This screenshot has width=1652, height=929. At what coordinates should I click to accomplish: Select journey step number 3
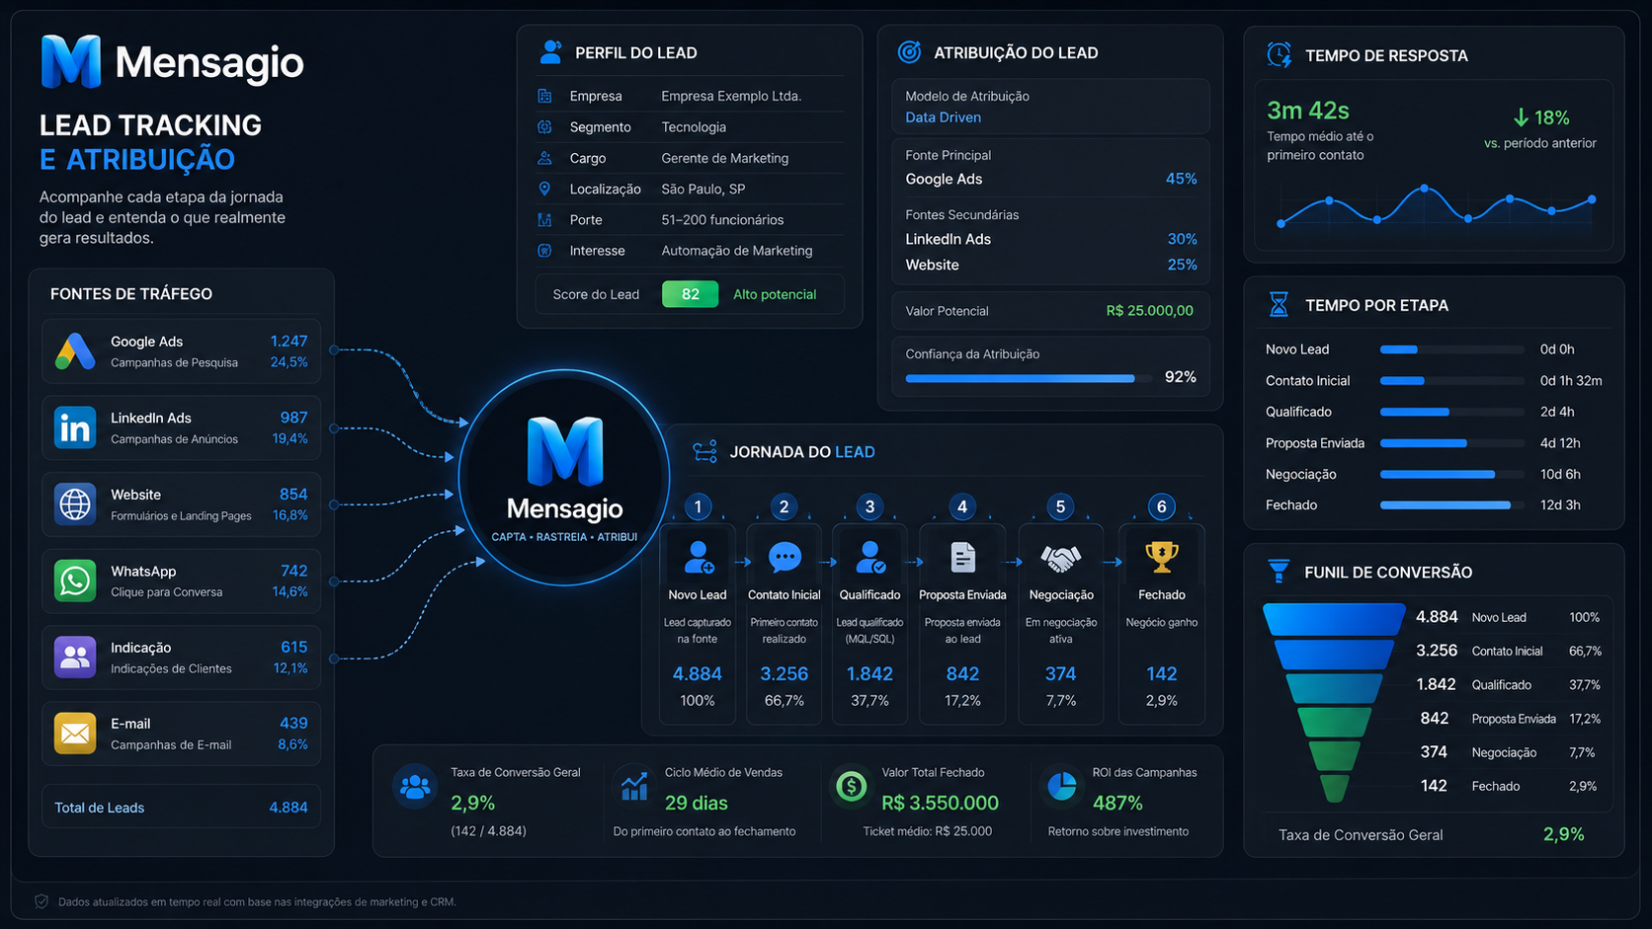pyautogui.click(x=869, y=506)
